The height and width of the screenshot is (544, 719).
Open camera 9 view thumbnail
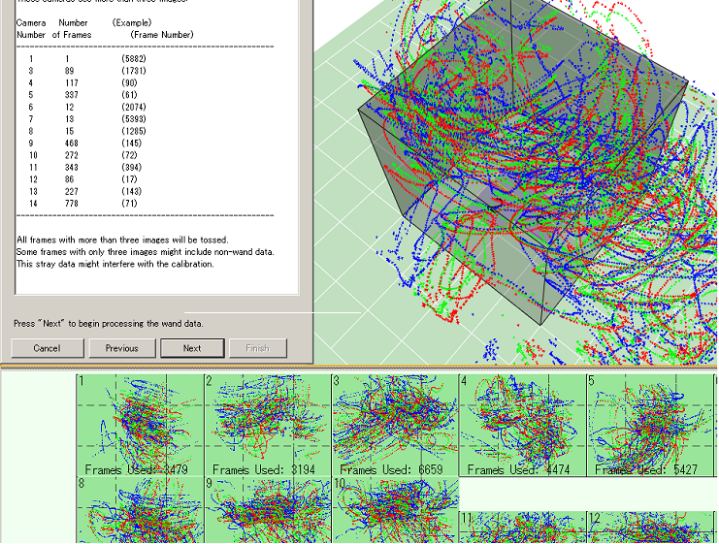tap(268, 510)
